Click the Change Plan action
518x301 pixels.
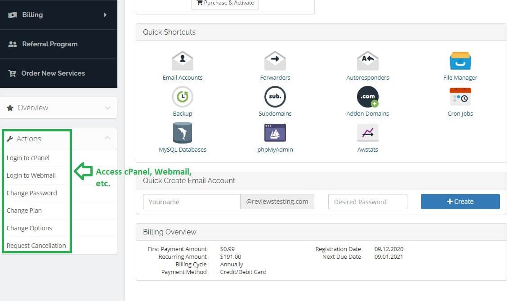[x=24, y=211]
